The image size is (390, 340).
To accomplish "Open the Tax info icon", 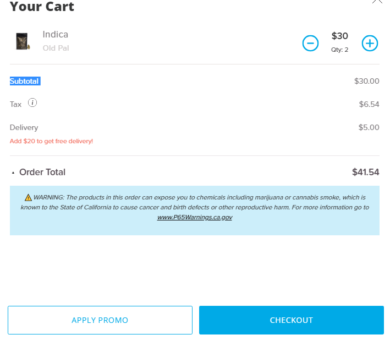I will (32, 102).
